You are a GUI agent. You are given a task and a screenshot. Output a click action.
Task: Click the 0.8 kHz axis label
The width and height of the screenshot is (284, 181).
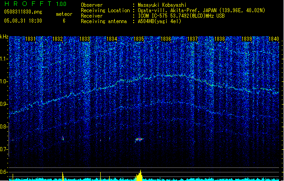coord(4,127)
